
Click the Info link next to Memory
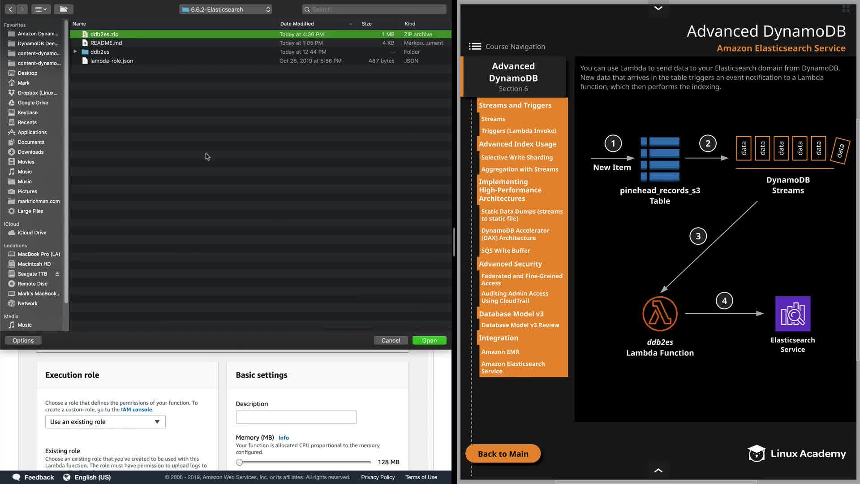(x=284, y=438)
